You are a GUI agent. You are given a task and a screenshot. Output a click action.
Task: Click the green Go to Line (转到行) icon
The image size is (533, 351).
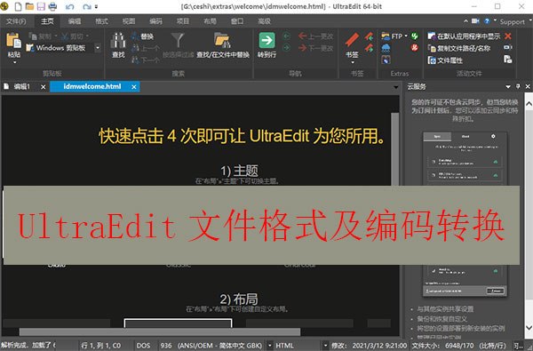click(x=266, y=41)
